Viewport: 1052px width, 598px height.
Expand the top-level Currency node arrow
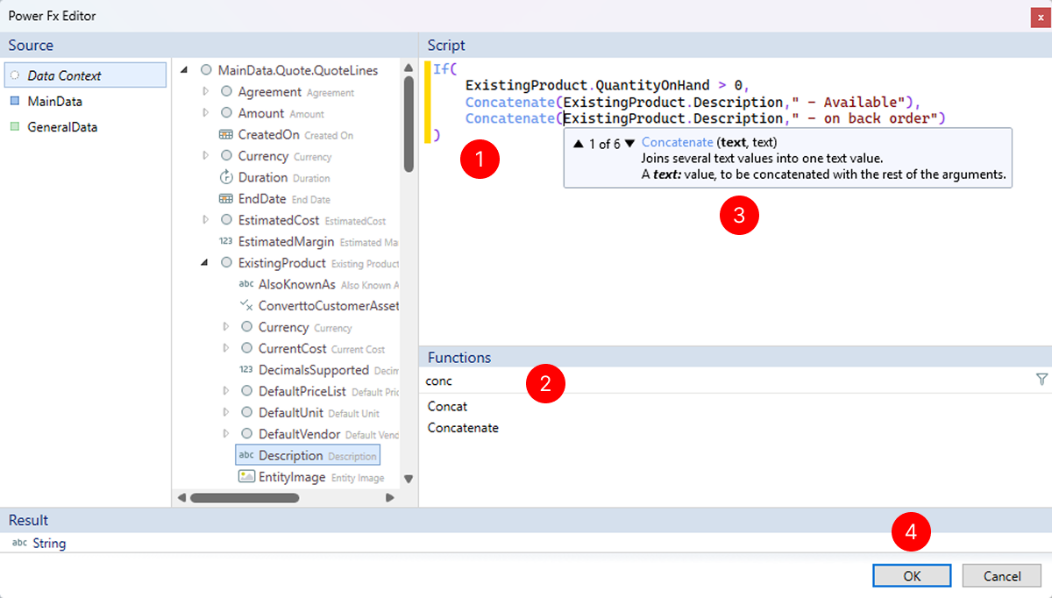point(206,156)
